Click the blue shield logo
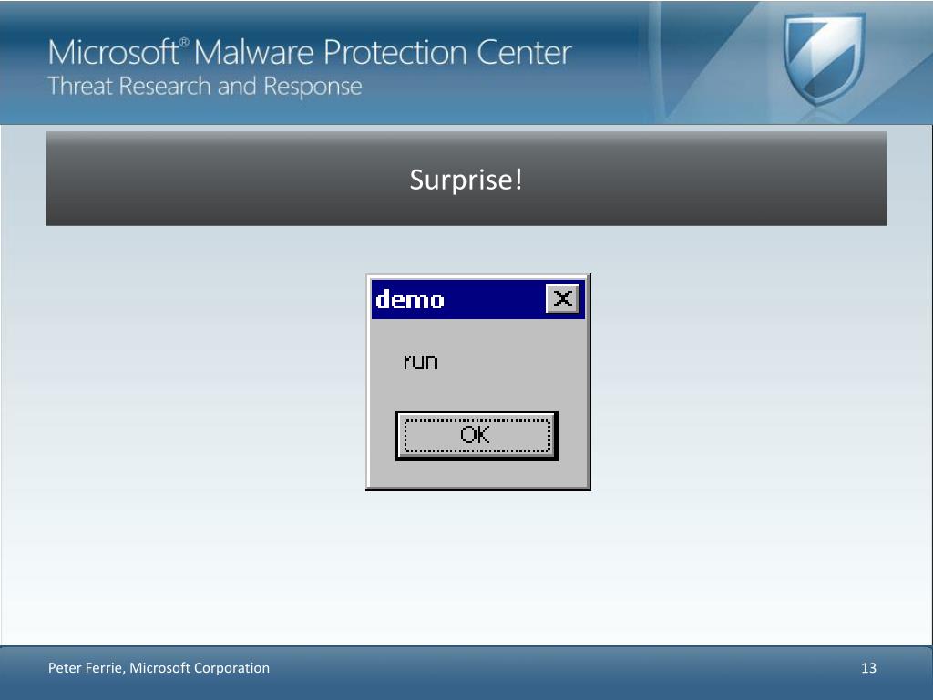The width and height of the screenshot is (933, 700). (824, 59)
